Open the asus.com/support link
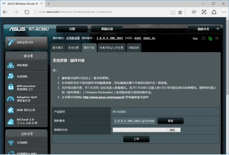The image size is (229, 155). click(x=104, y=97)
